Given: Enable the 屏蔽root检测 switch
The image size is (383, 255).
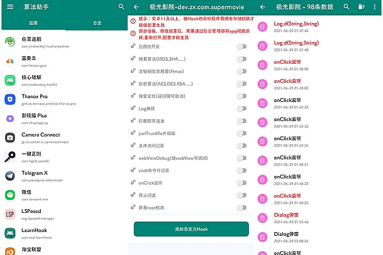Looking at the screenshot, I should coord(242,208).
